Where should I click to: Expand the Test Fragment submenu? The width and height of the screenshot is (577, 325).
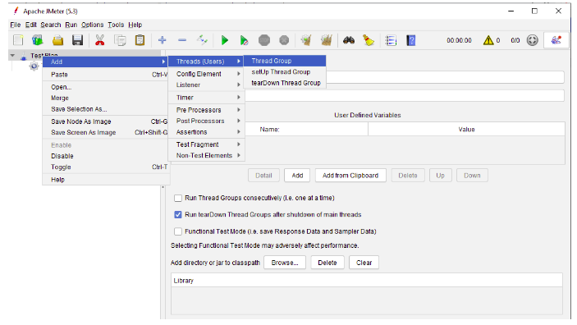coord(207,144)
